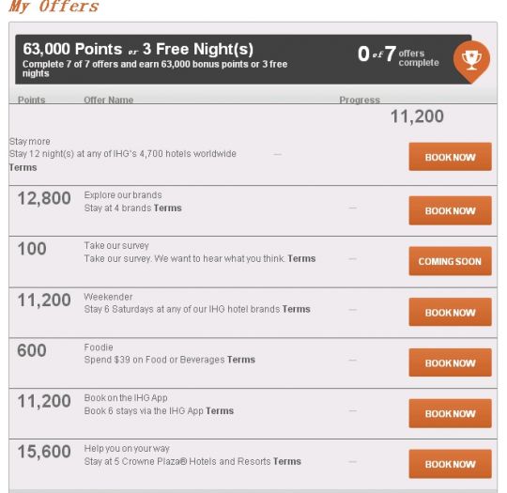Click BOOK NOW for Stay more offer

click(450, 157)
